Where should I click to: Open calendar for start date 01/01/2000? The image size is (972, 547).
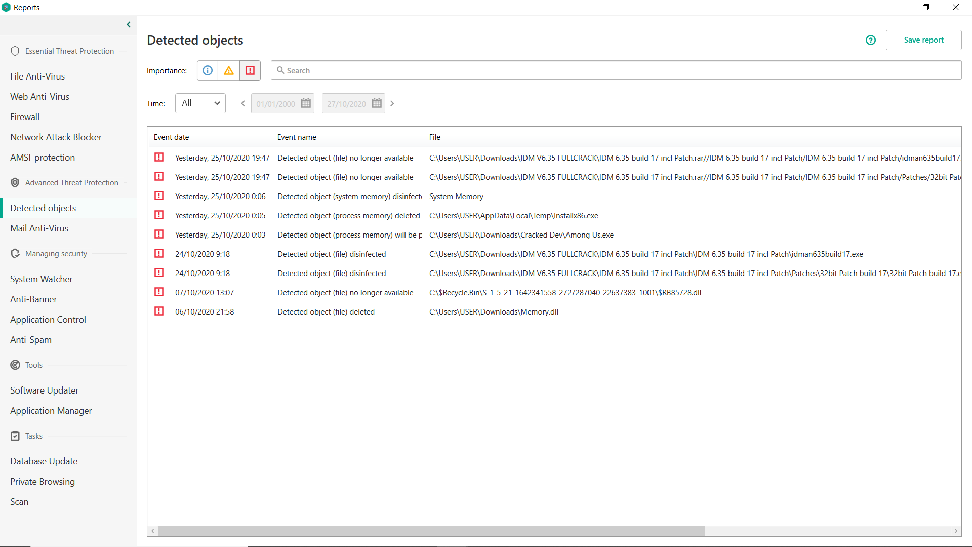306,103
